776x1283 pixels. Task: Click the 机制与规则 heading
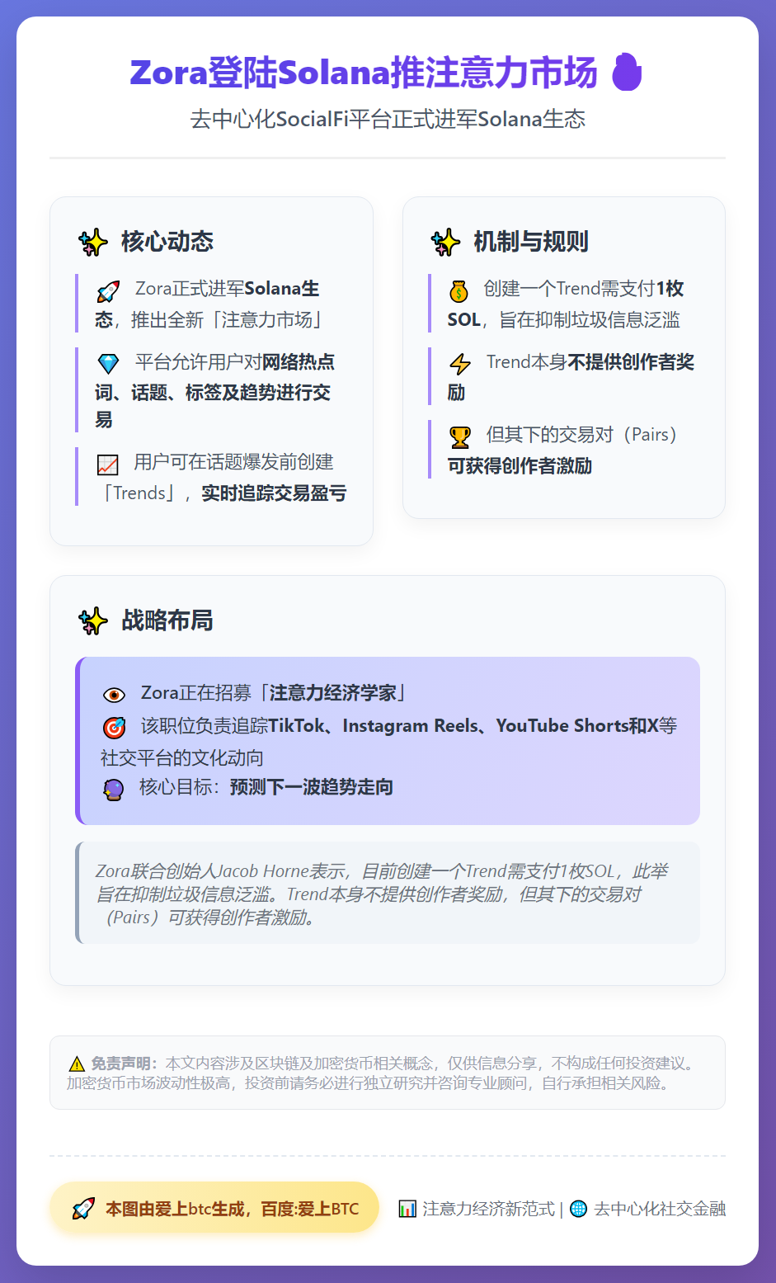pyautogui.click(x=531, y=242)
